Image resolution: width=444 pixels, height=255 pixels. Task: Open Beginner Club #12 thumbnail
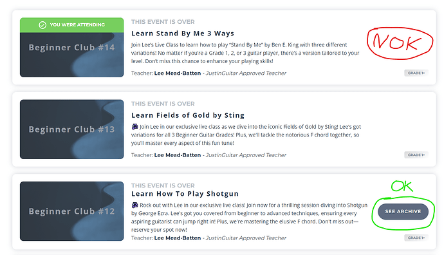72,211
